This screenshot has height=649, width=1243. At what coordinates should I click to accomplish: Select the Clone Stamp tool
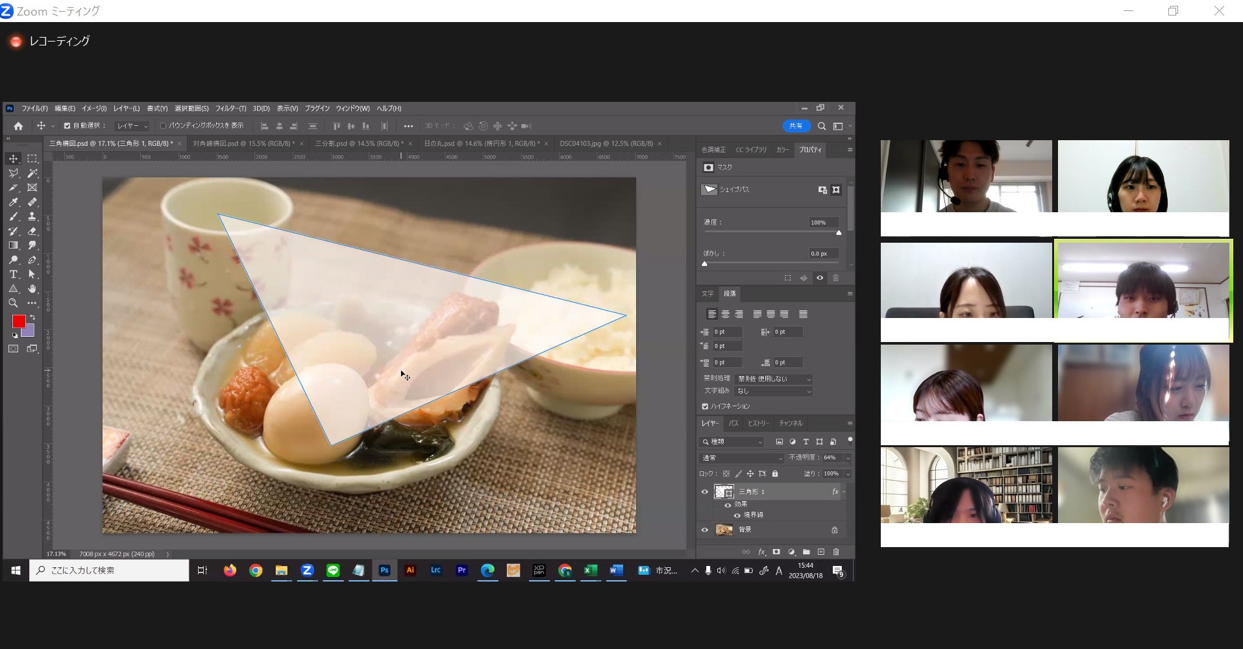[32, 217]
